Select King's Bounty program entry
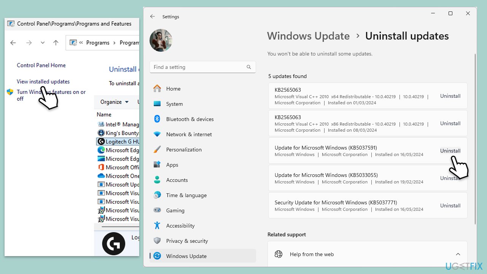The width and height of the screenshot is (487, 274). [x=118, y=133]
